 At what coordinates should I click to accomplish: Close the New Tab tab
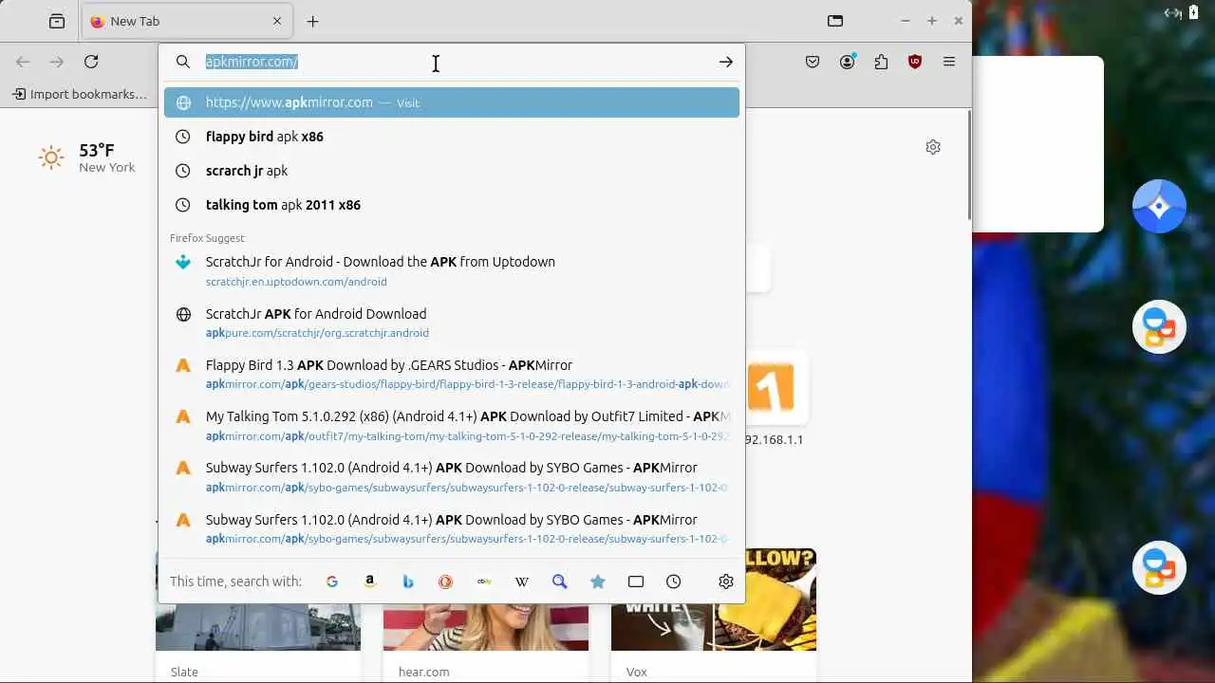(x=277, y=21)
